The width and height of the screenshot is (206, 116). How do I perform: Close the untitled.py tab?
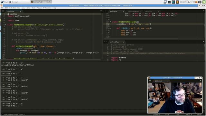click(x=21, y=11)
